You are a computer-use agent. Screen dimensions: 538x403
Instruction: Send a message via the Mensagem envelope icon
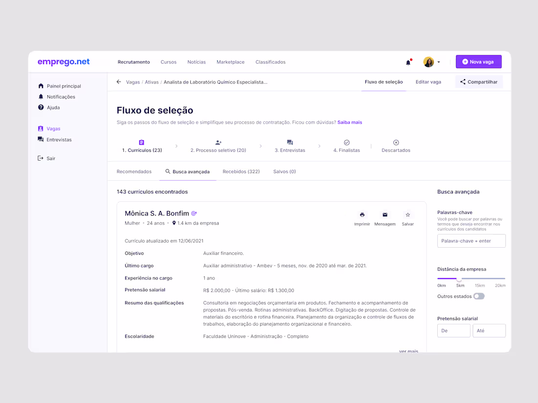(385, 215)
